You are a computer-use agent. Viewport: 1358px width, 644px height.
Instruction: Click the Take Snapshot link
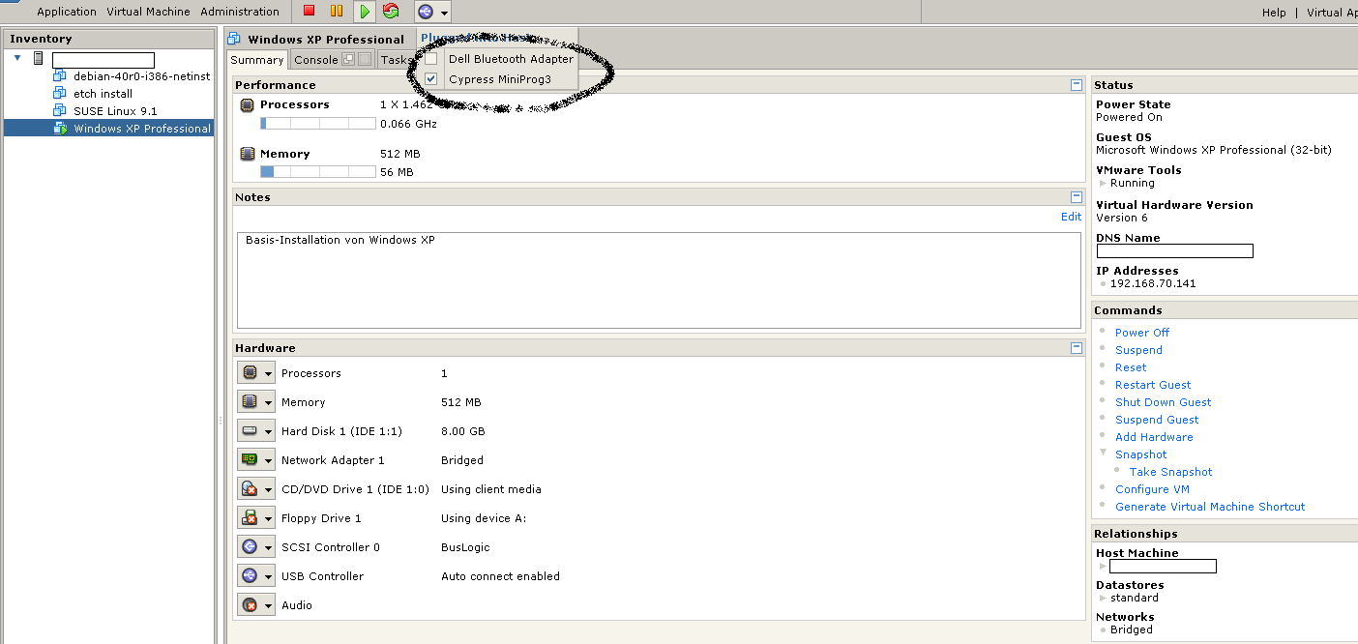tap(1170, 472)
